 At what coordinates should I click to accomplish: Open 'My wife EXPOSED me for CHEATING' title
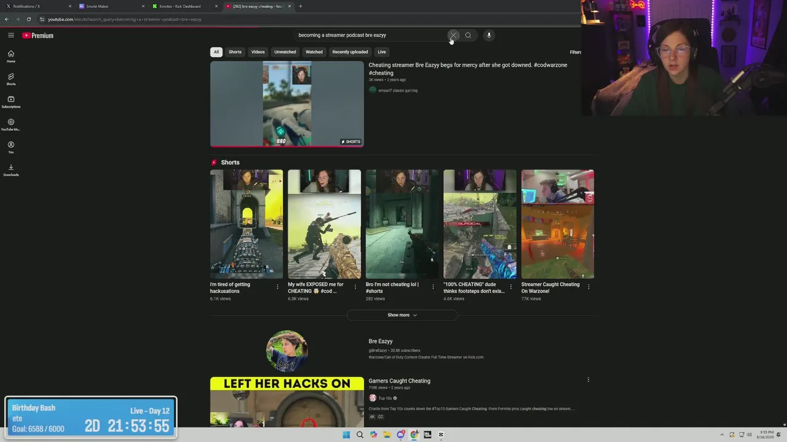[x=316, y=288]
